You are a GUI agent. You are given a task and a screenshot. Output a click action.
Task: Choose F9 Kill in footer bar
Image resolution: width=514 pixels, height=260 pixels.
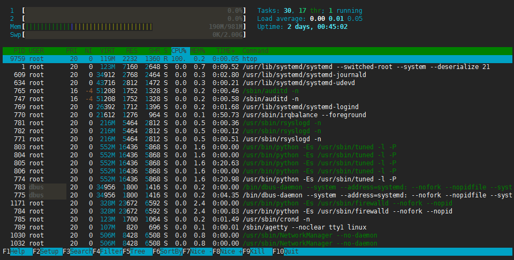(x=258, y=251)
